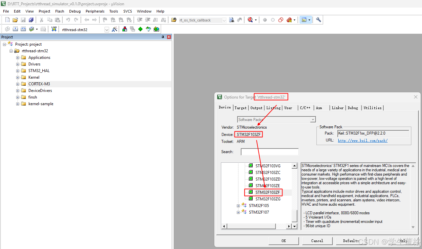This screenshot has width=422, height=249.
Task: Pin the Project panel with auto-hide icon
Action: pyautogui.click(x=163, y=37)
